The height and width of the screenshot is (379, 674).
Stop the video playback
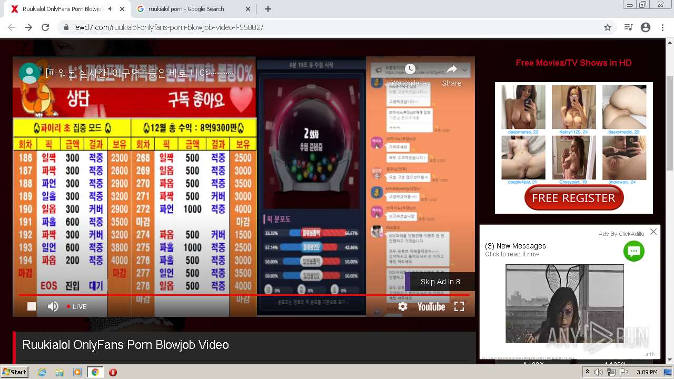coord(32,306)
